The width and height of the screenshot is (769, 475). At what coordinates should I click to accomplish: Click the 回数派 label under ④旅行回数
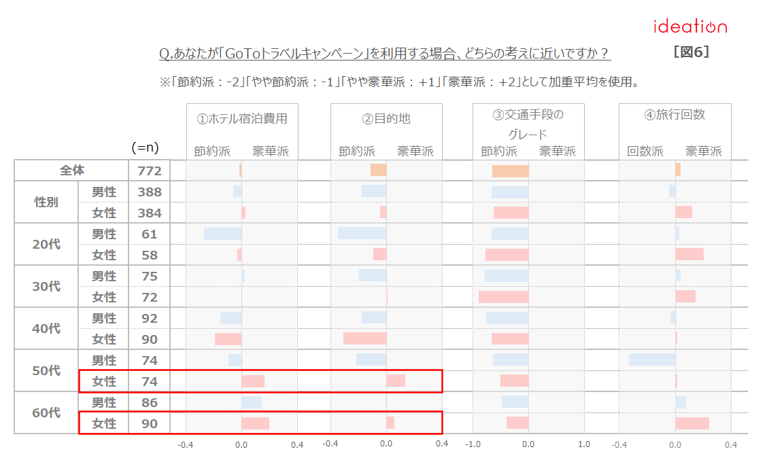pyautogui.click(x=645, y=152)
